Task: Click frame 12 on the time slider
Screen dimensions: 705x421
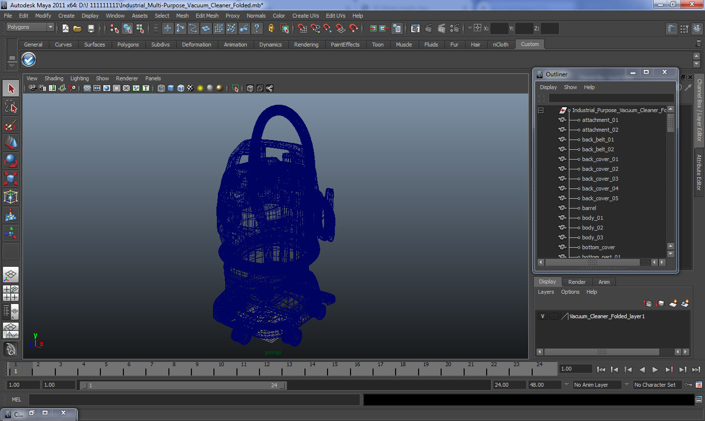Action: (x=267, y=368)
